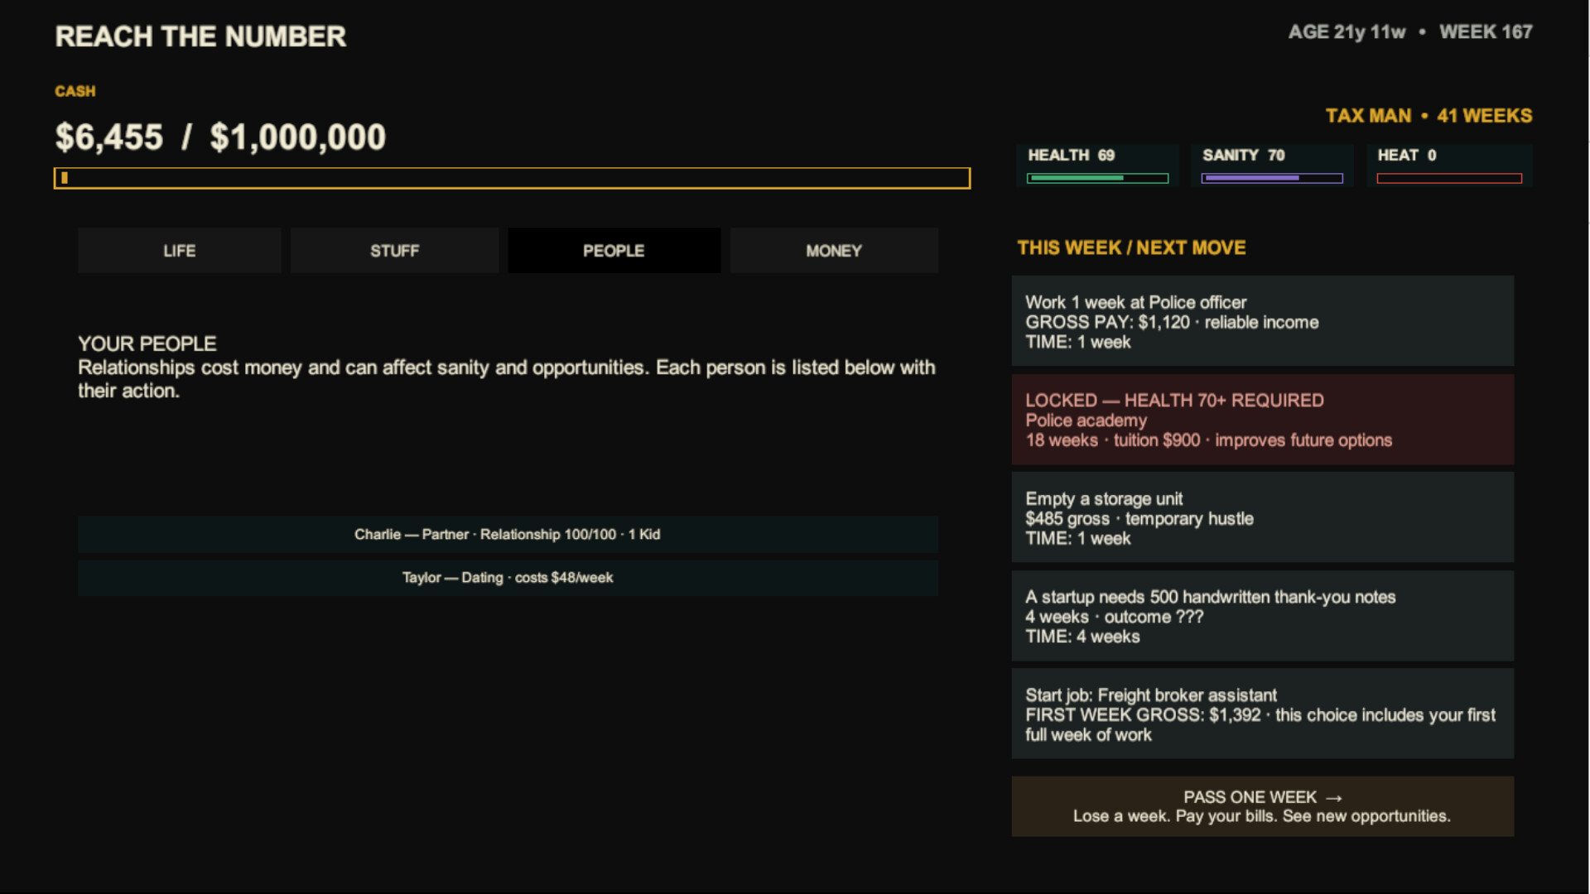Click THIS WEEK / NEXT MOVE heading
The height and width of the screenshot is (894, 1590).
click(1131, 248)
